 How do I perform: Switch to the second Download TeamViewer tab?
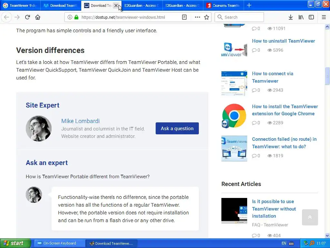(x=61, y=5)
